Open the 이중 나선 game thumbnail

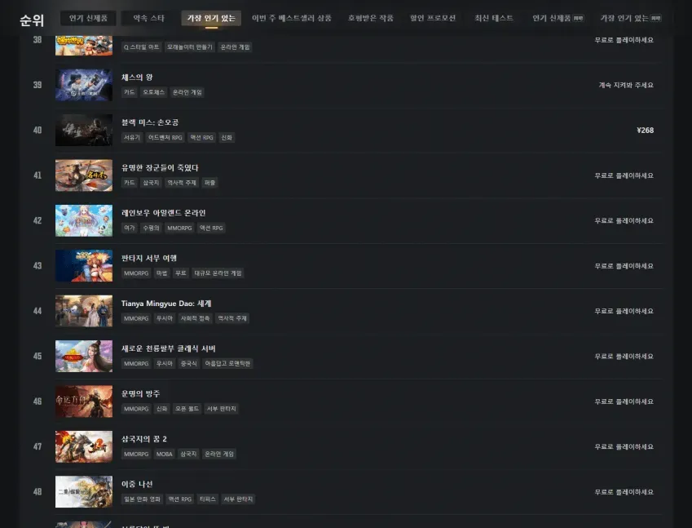(x=84, y=492)
